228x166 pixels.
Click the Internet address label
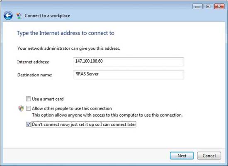[33, 62]
